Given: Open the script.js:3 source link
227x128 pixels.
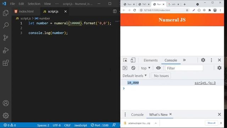Looking at the screenshot, I should [205, 83].
